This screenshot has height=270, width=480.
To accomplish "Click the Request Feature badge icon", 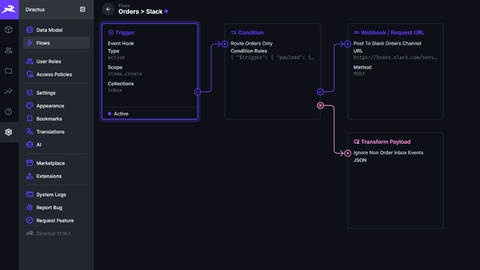I will 29,220.
